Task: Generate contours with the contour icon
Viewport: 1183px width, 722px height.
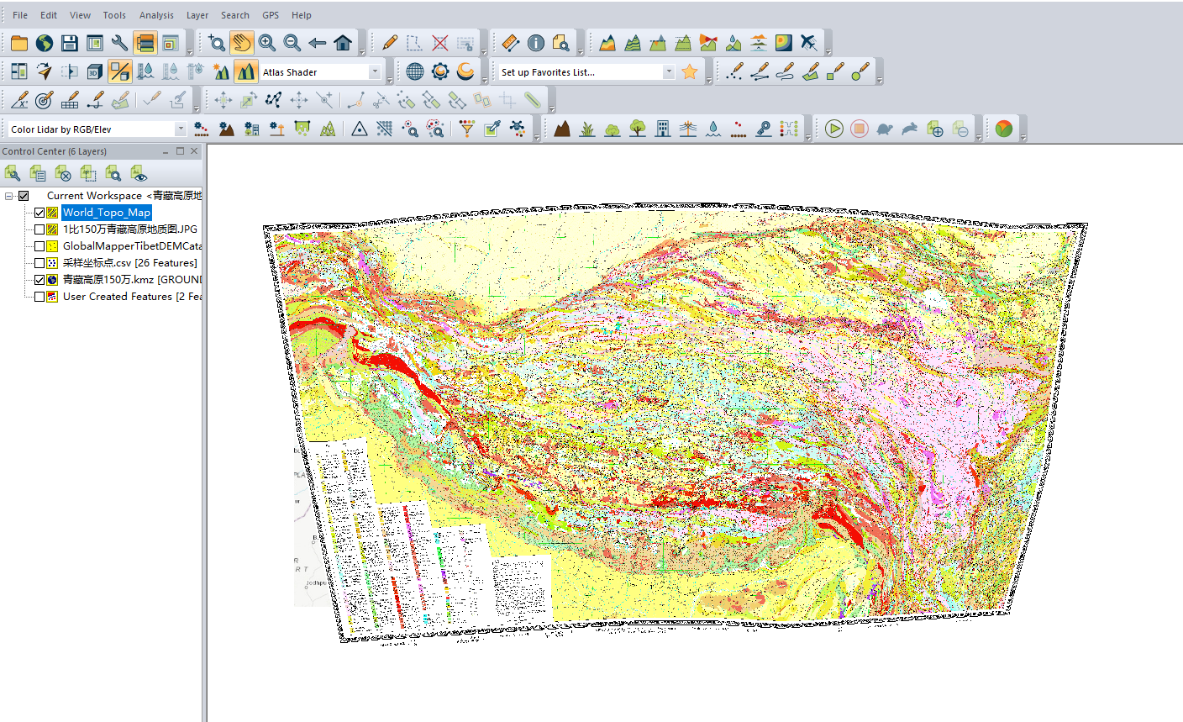Action: point(633,43)
